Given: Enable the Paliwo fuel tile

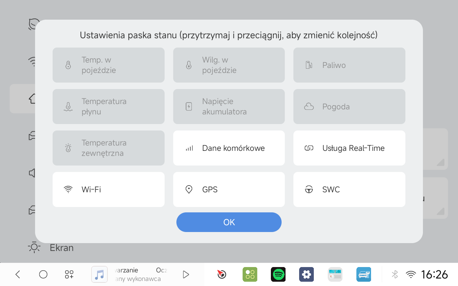Looking at the screenshot, I should [349, 65].
